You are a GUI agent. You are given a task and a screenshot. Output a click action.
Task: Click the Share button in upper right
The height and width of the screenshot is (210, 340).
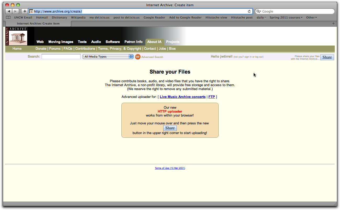tap(327, 57)
